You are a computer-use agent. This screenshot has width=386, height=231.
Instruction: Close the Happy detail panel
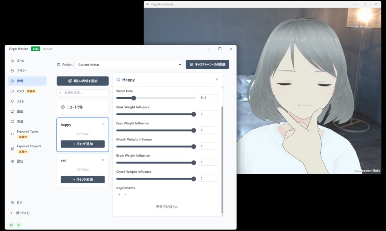point(217,80)
